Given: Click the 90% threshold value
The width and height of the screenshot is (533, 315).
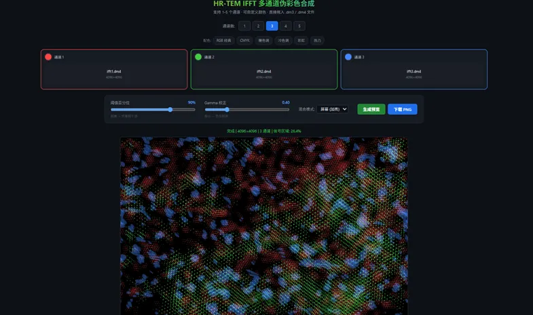Looking at the screenshot, I should coord(191,102).
